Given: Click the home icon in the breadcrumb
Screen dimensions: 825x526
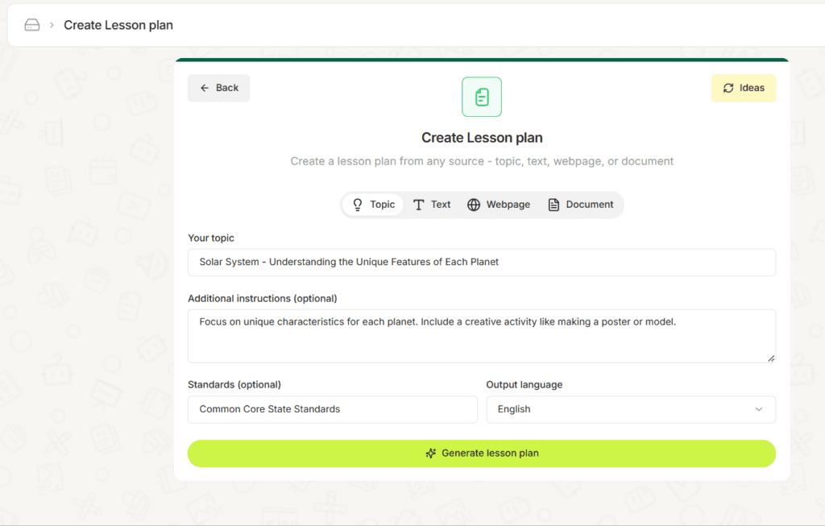Looking at the screenshot, I should pyautogui.click(x=31, y=24).
